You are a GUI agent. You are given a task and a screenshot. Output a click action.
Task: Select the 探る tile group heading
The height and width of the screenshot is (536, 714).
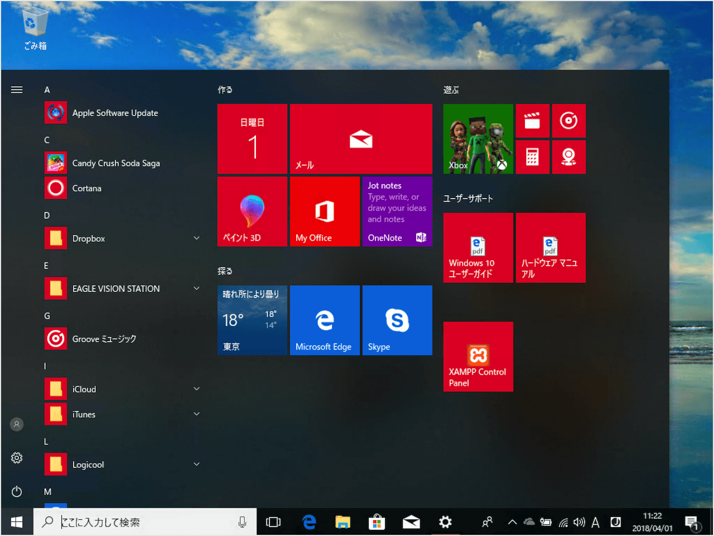tap(225, 271)
